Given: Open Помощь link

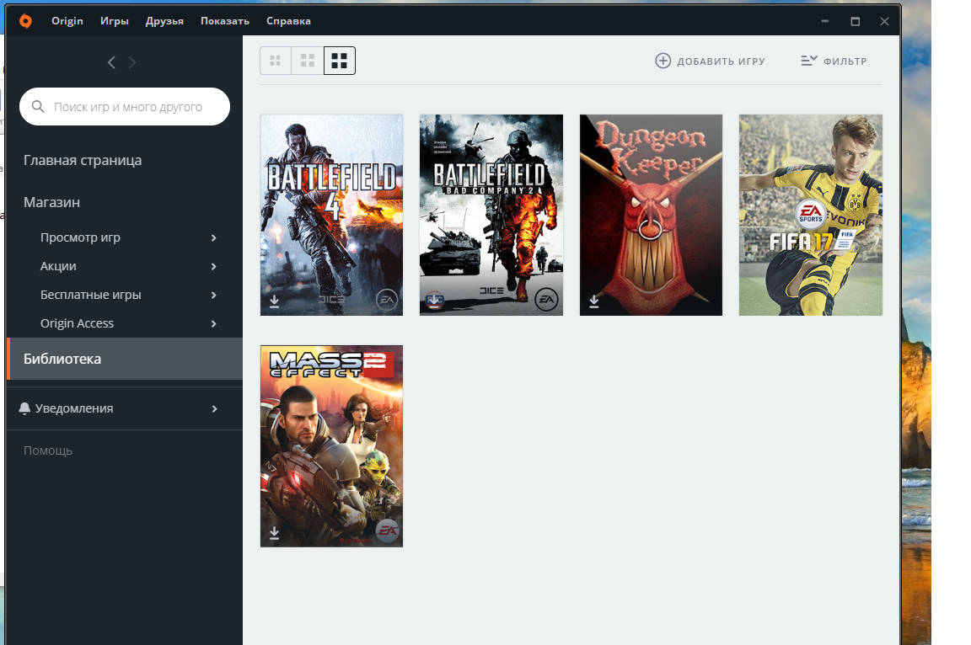Looking at the screenshot, I should [x=48, y=450].
